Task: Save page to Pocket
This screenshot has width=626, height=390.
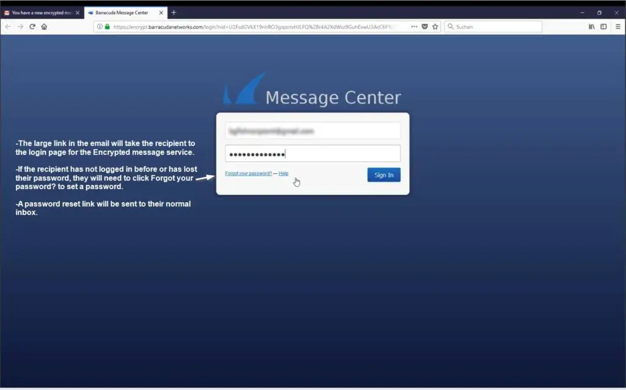Action: click(425, 27)
